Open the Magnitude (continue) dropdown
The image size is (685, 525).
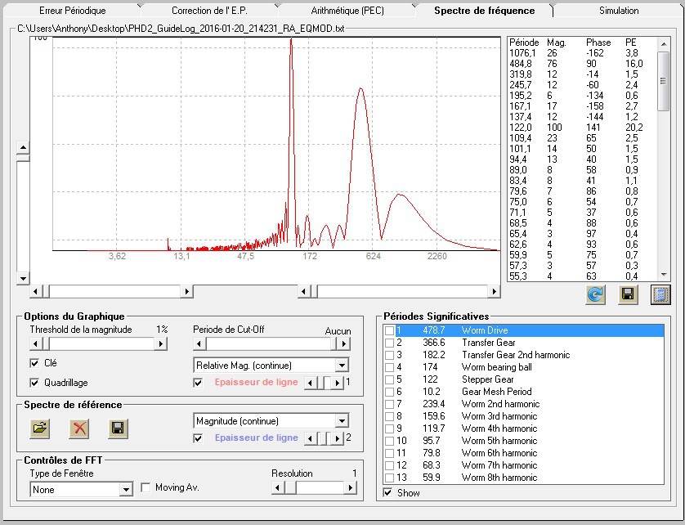[x=342, y=421]
